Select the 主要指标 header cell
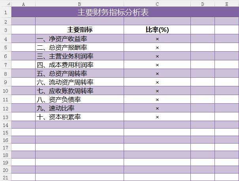 click(80, 30)
